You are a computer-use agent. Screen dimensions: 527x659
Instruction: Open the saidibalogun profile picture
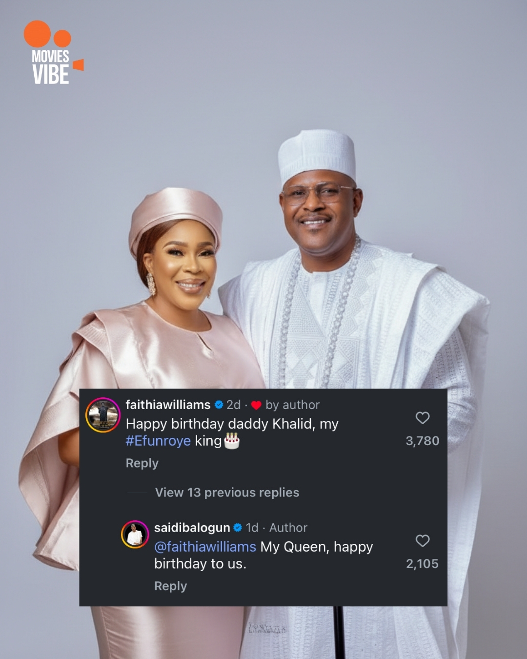coord(135,535)
